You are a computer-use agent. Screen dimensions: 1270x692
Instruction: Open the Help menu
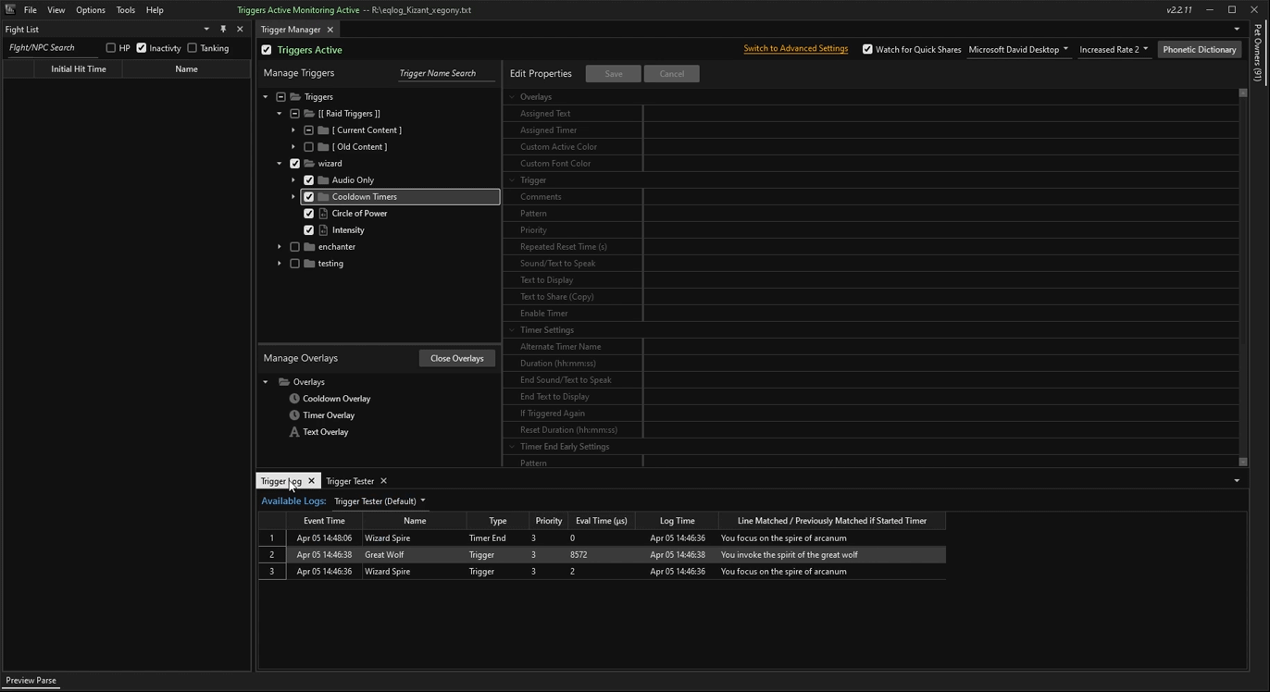click(x=155, y=10)
